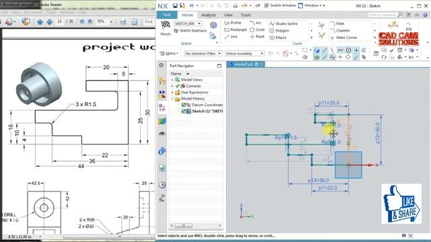431x242 pixels.
Task: Select the Arc sketch tool
Action: pos(256,23)
